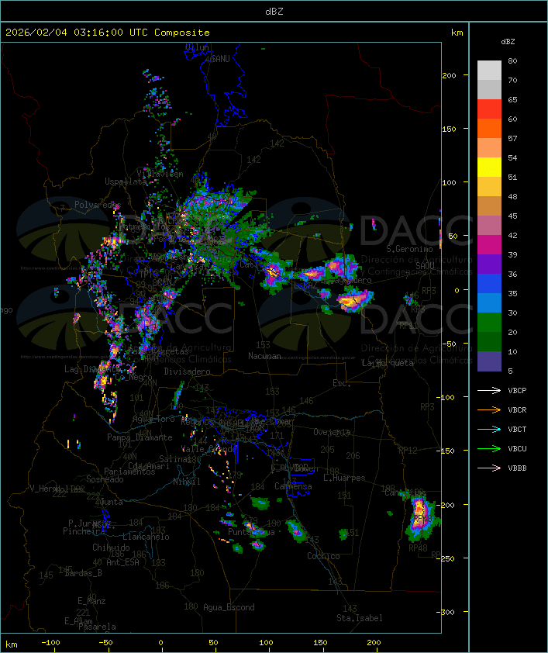The width and height of the screenshot is (548, 653).
Task: Click the Divisadero map label
Action: click(x=188, y=371)
